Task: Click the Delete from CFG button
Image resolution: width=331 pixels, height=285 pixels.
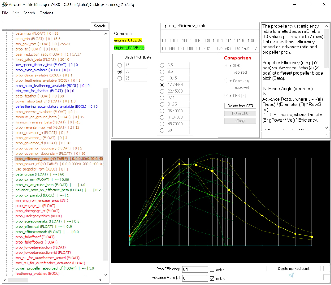Action: tap(240, 106)
